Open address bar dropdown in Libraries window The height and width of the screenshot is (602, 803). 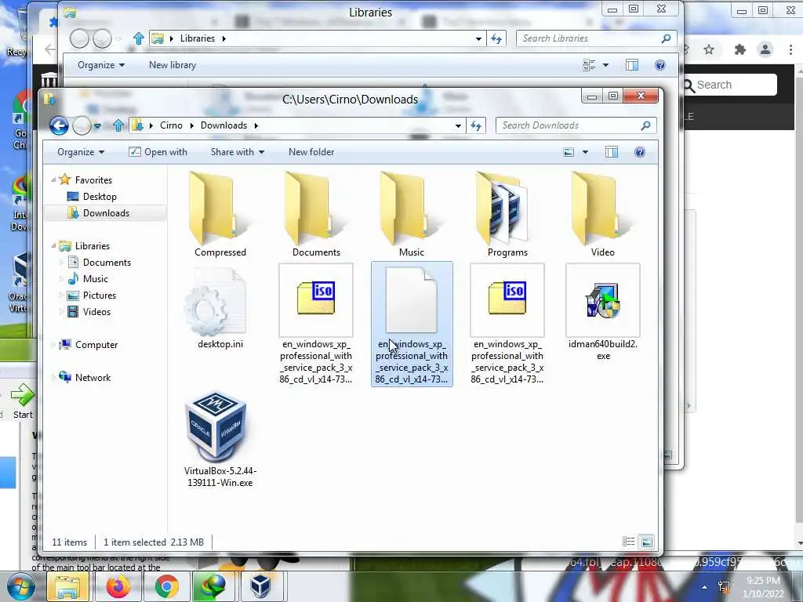click(478, 38)
